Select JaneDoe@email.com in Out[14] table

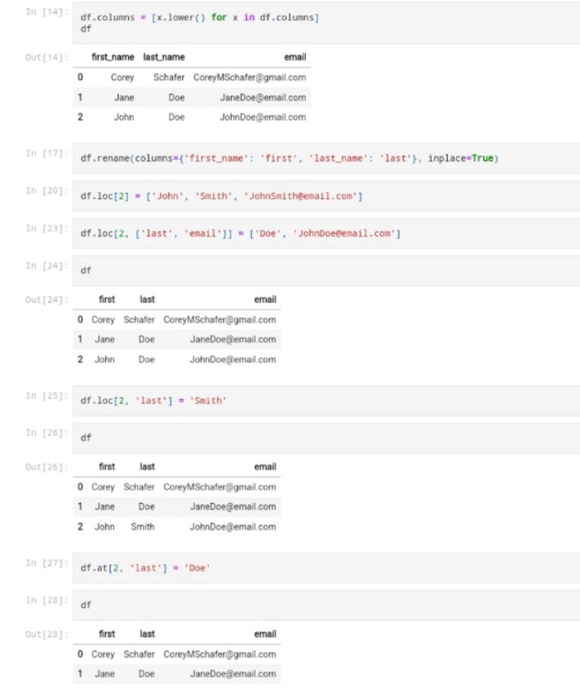pyautogui.click(x=263, y=97)
